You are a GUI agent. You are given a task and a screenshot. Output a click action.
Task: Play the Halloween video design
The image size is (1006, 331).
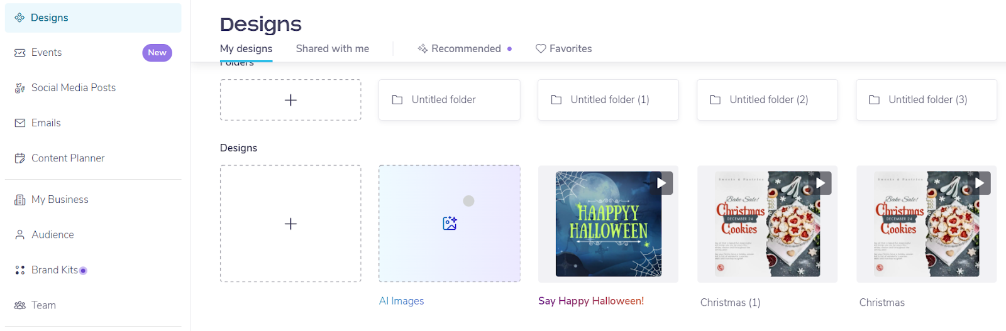pos(661,183)
